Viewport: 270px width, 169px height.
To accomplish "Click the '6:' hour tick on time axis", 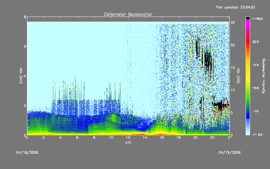I will 78,138.
